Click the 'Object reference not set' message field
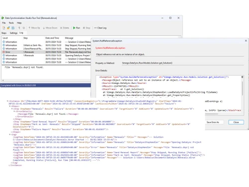The image size is (249, 187). point(170,54)
